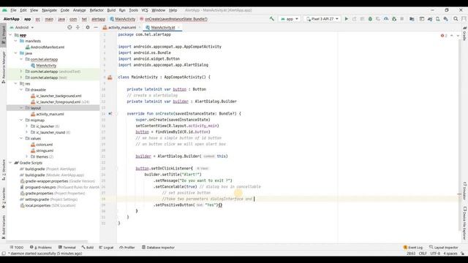
Task: Collapse the manifests folder
Action: point(16,41)
